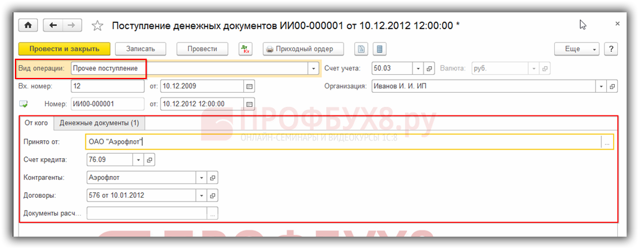Open calendar for Вх. номер date
Image resolution: width=639 pixels, height=249 pixels.
click(x=250, y=87)
